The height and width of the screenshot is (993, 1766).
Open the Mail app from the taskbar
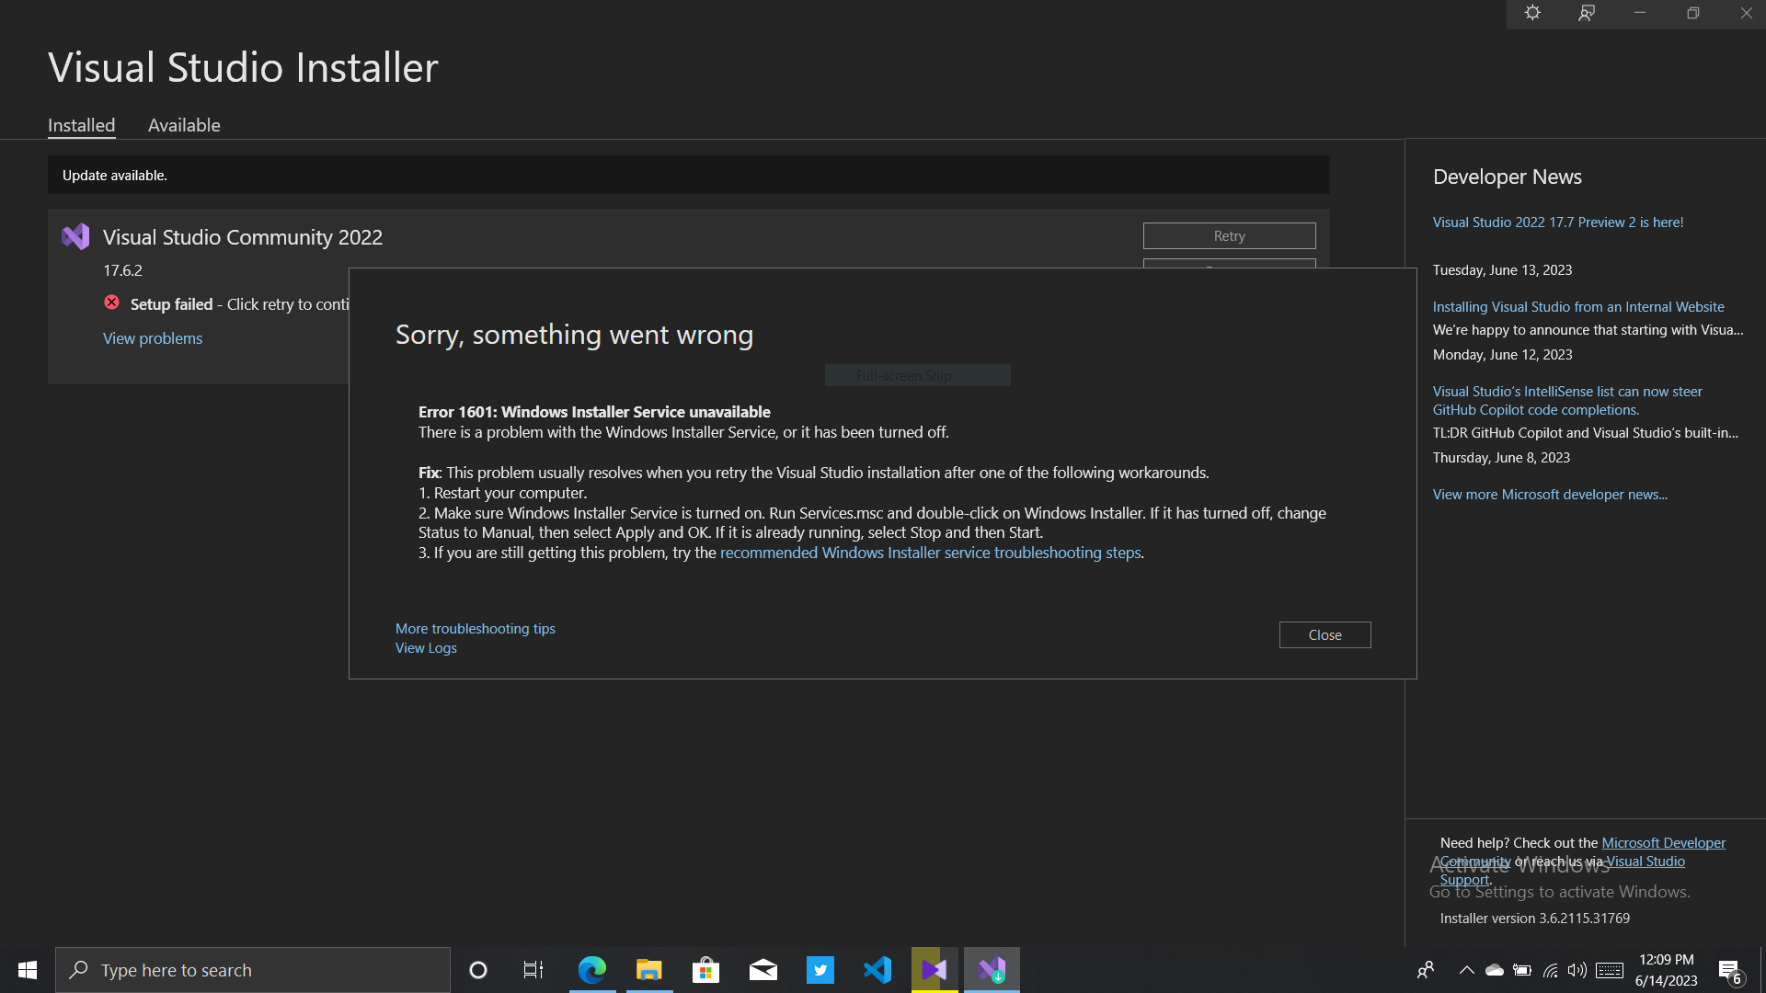coord(763,969)
